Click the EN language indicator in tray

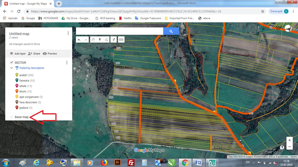point(248,162)
